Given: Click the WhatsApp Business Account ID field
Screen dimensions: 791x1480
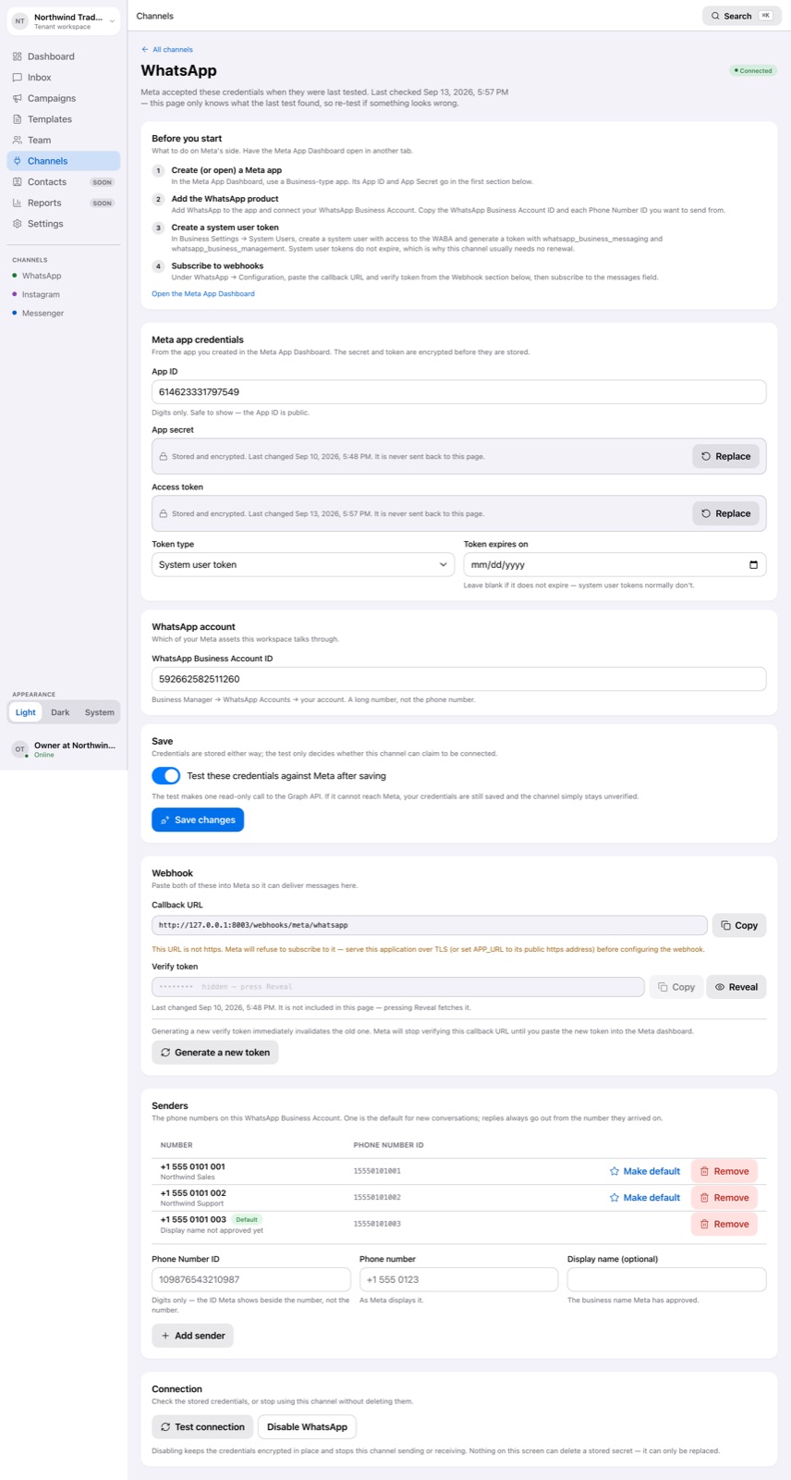Looking at the screenshot, I should pyautogui.click(x=458, y=679).
